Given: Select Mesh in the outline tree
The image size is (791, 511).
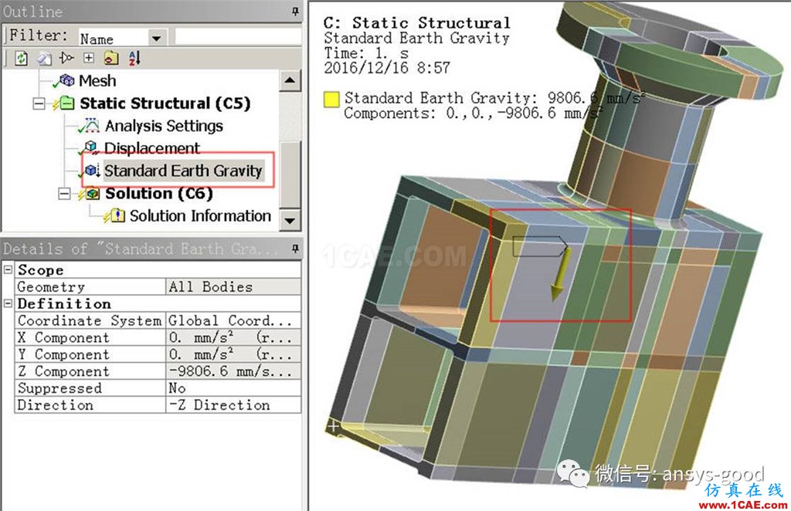Looking at the screenshot, I should coord(97,80).
